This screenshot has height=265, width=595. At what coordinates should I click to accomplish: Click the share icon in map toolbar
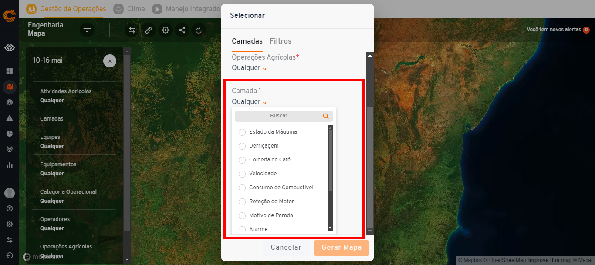tap(182, 30)
